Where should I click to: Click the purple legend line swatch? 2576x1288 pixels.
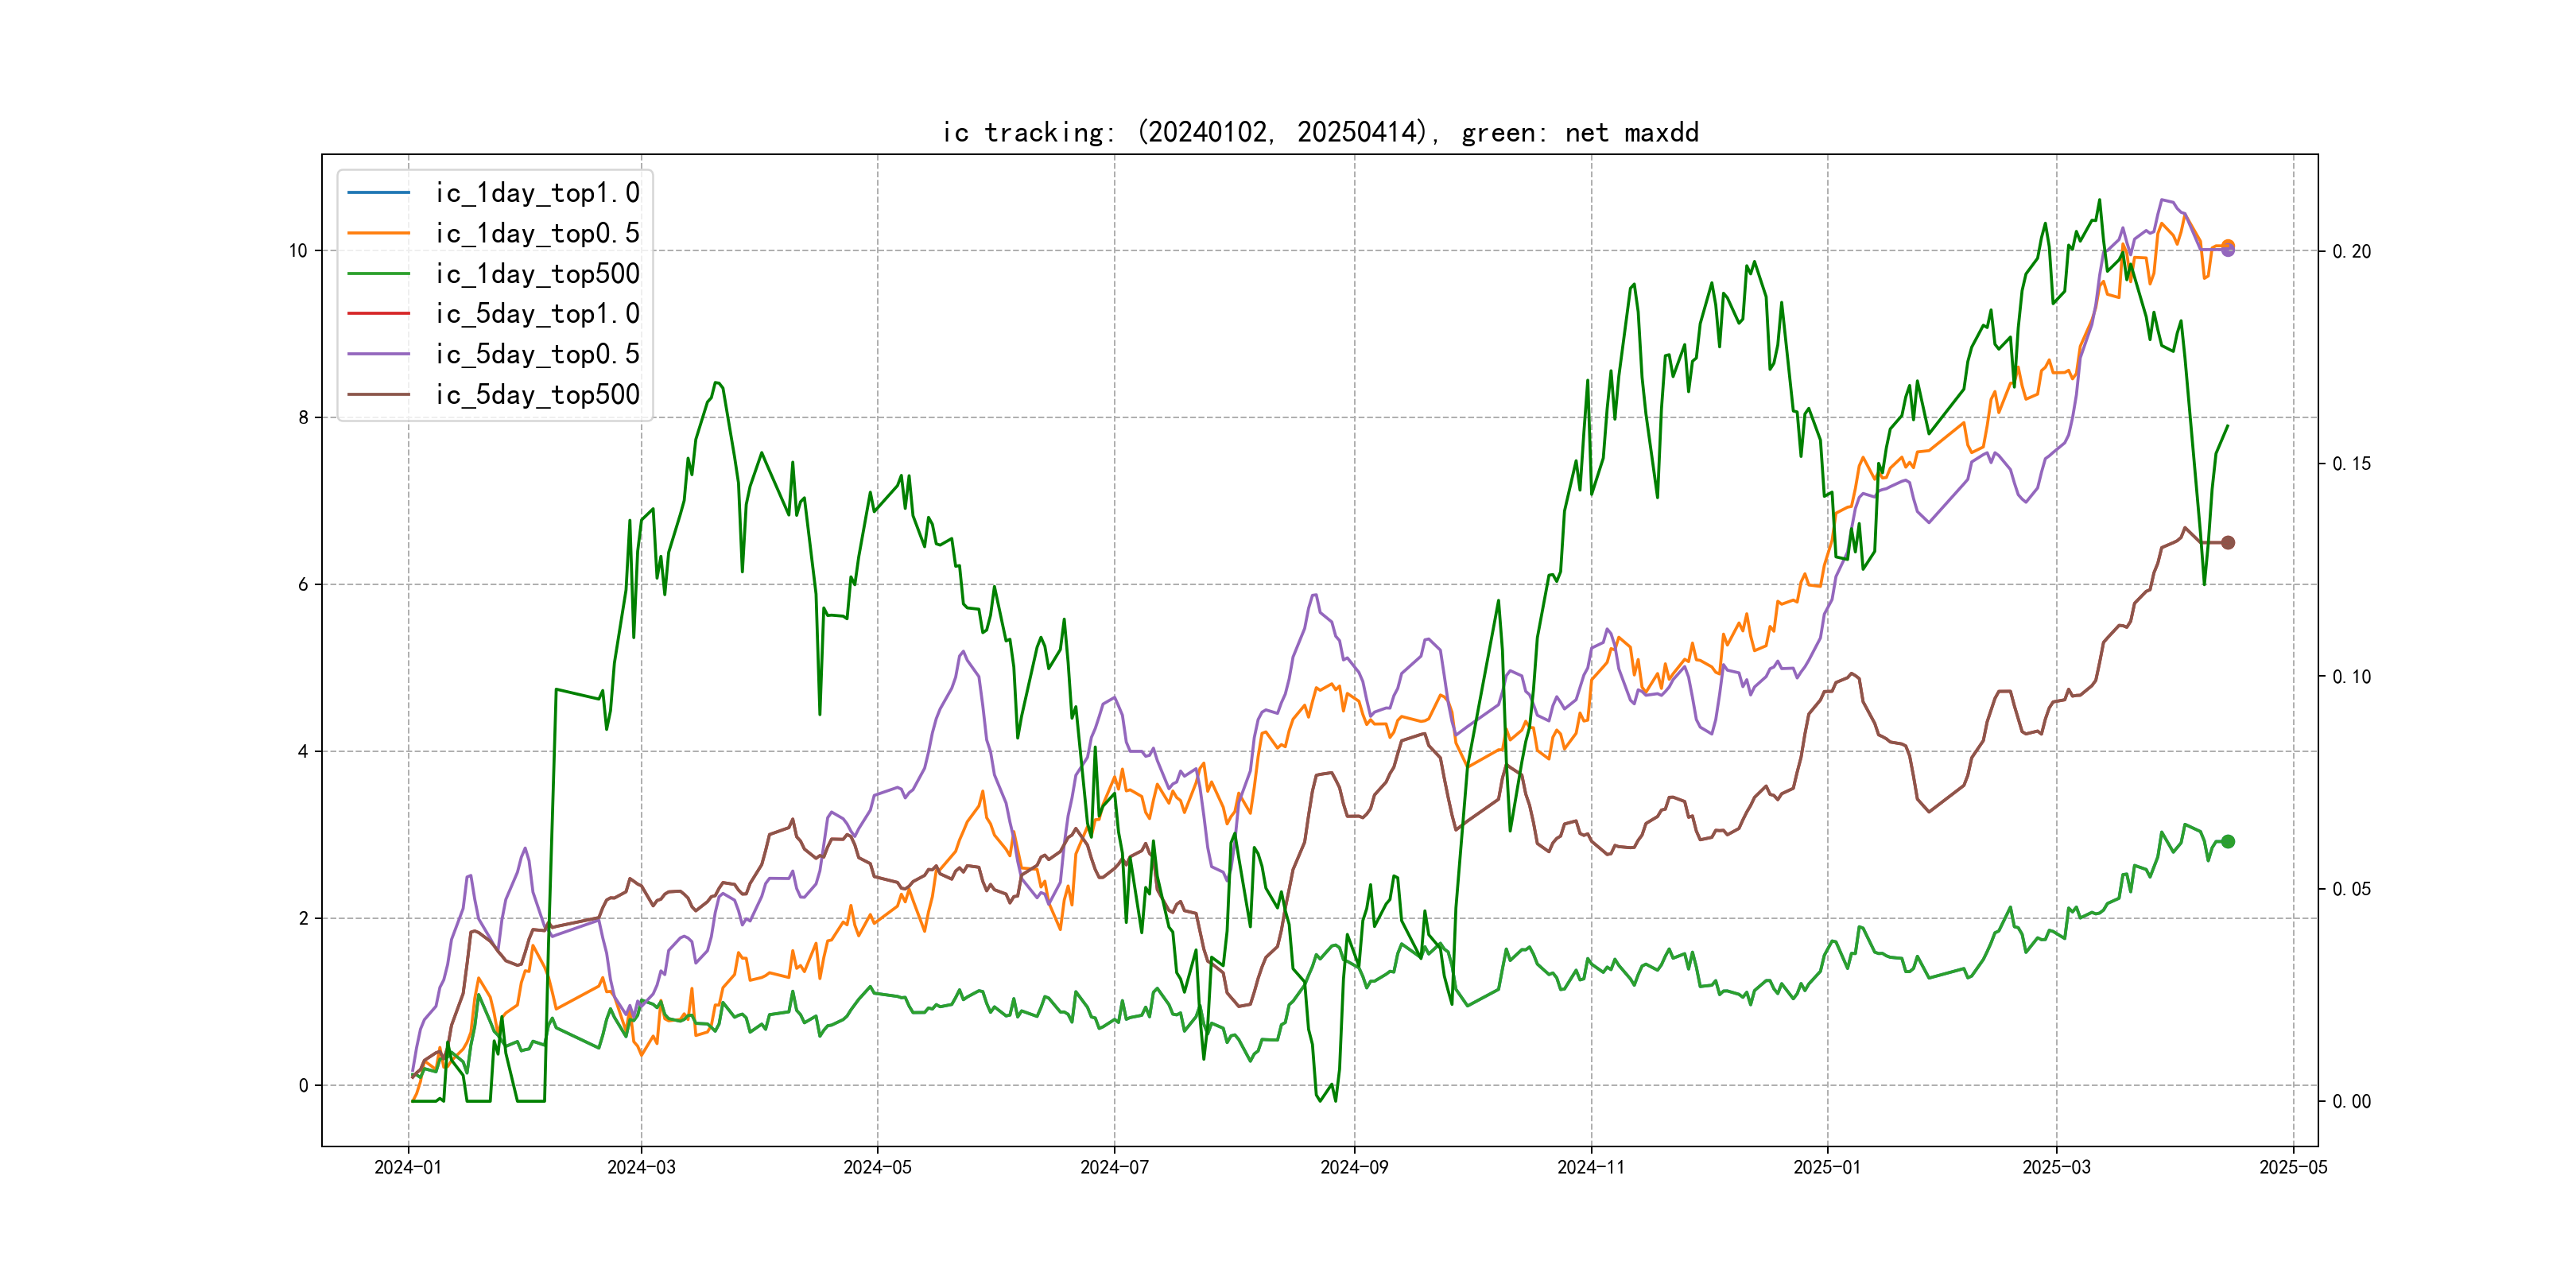(379, 354)
